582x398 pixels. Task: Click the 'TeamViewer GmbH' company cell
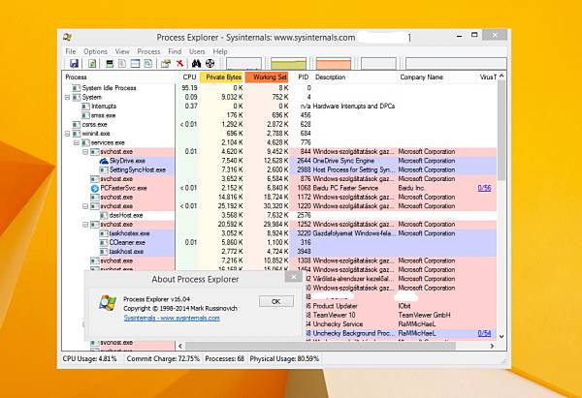[x=424, y=315]
